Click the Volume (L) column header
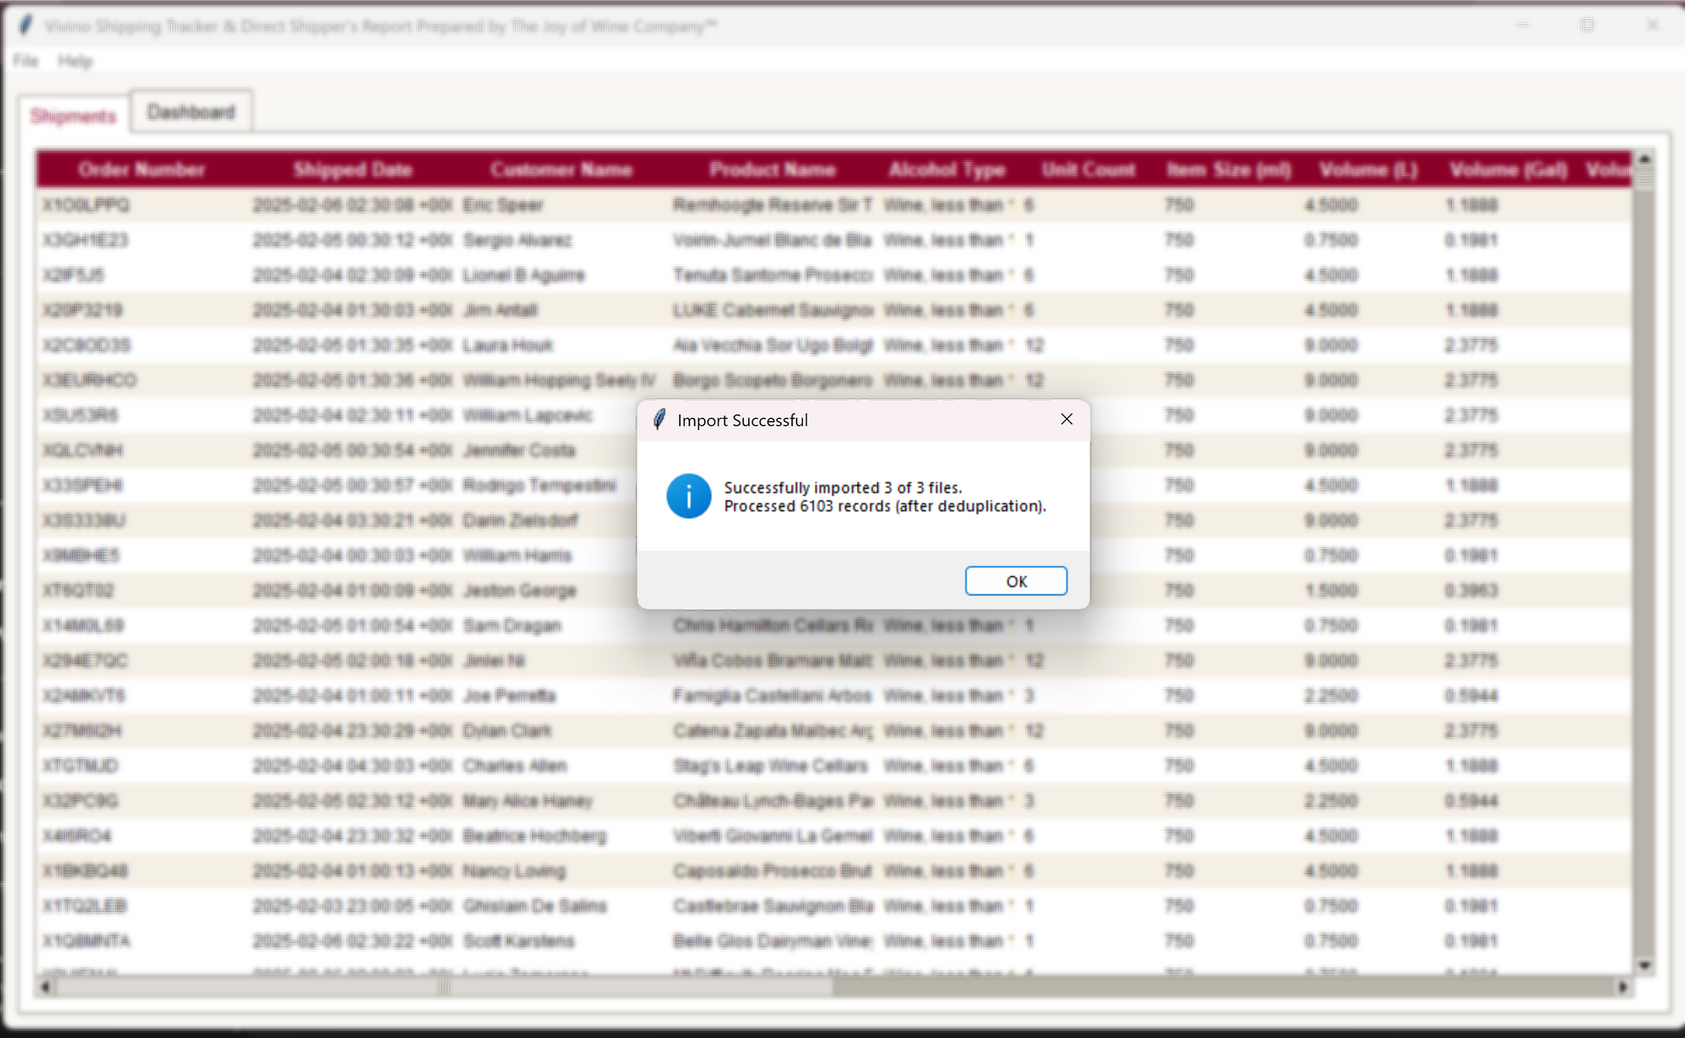Image resolution: width=1685 pixels, height=1038 pixels. (x=1368, y=170)
